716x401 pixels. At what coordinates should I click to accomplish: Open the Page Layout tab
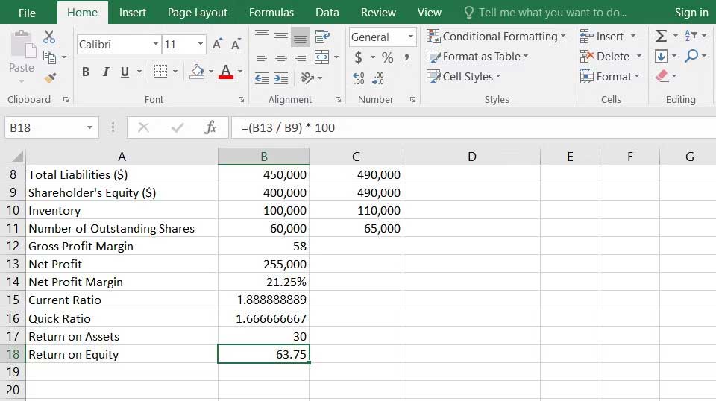[x=198, y=13]
